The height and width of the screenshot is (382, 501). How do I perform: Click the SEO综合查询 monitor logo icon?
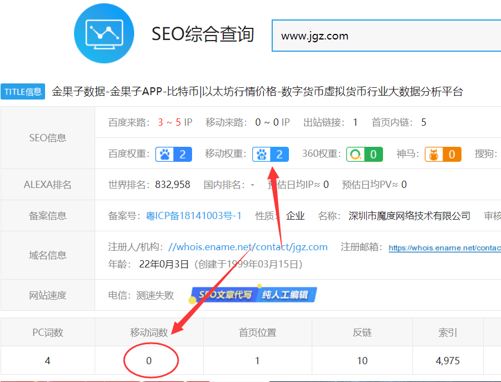104,33
